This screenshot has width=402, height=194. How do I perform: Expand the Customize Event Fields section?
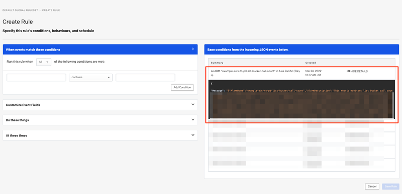tap(100, 105)
